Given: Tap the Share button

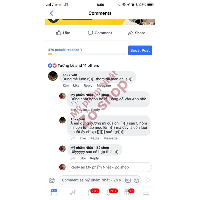Looking at the screenshot, I should (136, 33).
